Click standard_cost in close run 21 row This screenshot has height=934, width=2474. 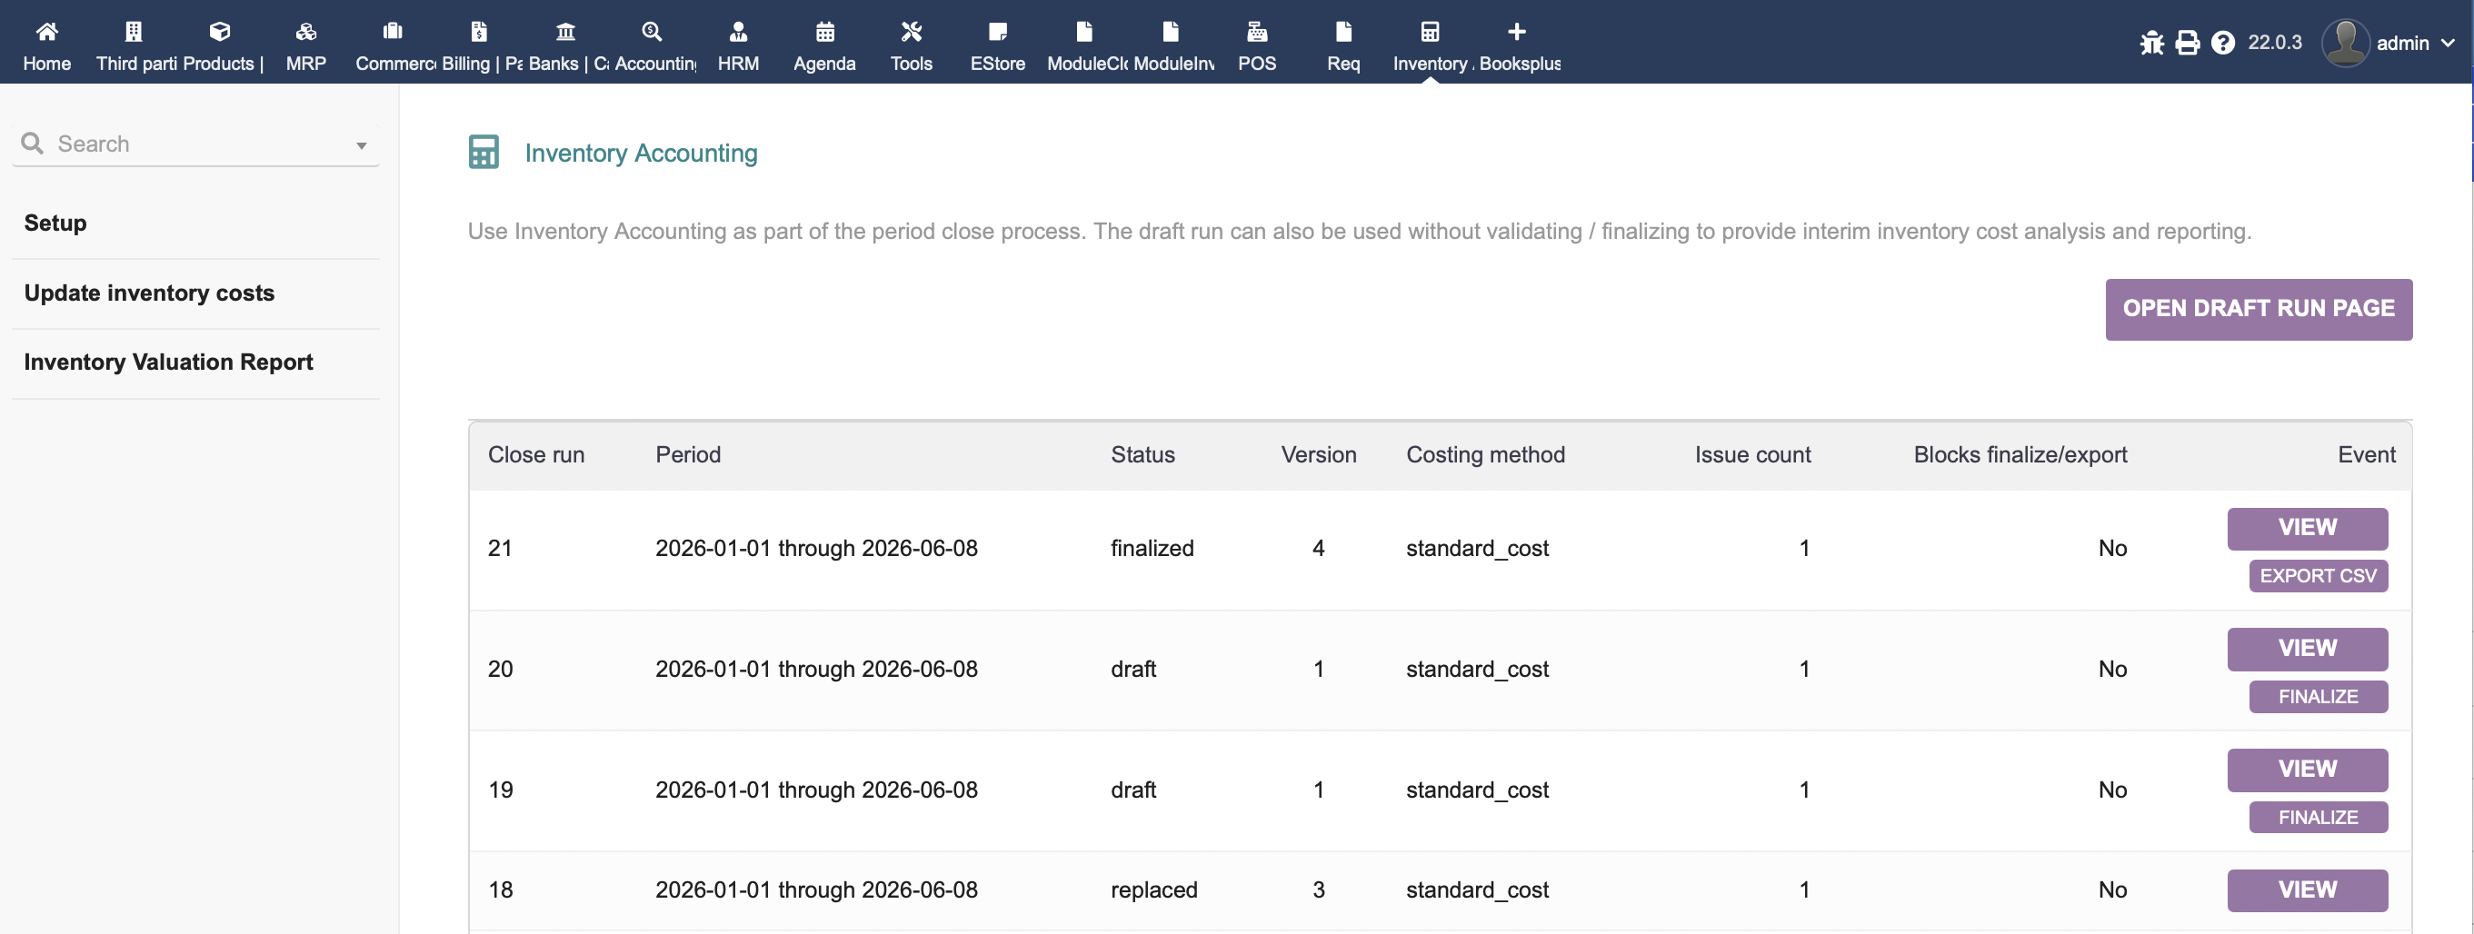point(1477,548)
